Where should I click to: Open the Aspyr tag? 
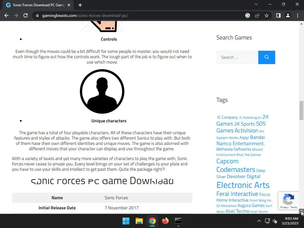(x=244, y=138)
